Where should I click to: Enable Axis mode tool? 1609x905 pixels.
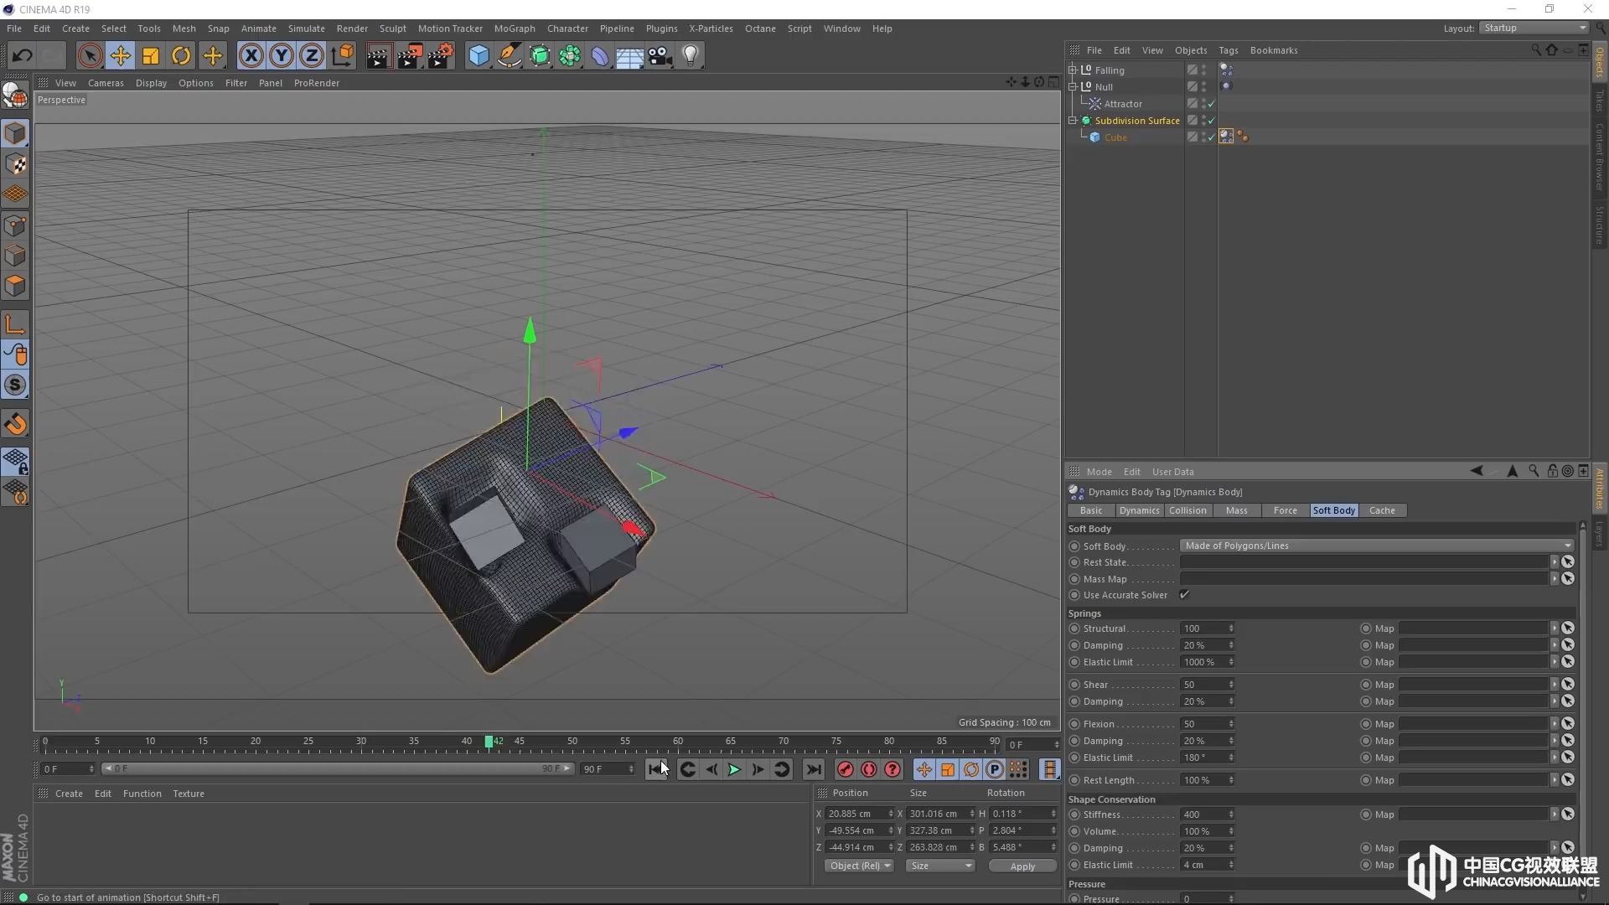tap(15, 324)
